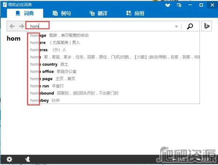
Task: Maximize the dictionary window
Action: pos(201,5)
